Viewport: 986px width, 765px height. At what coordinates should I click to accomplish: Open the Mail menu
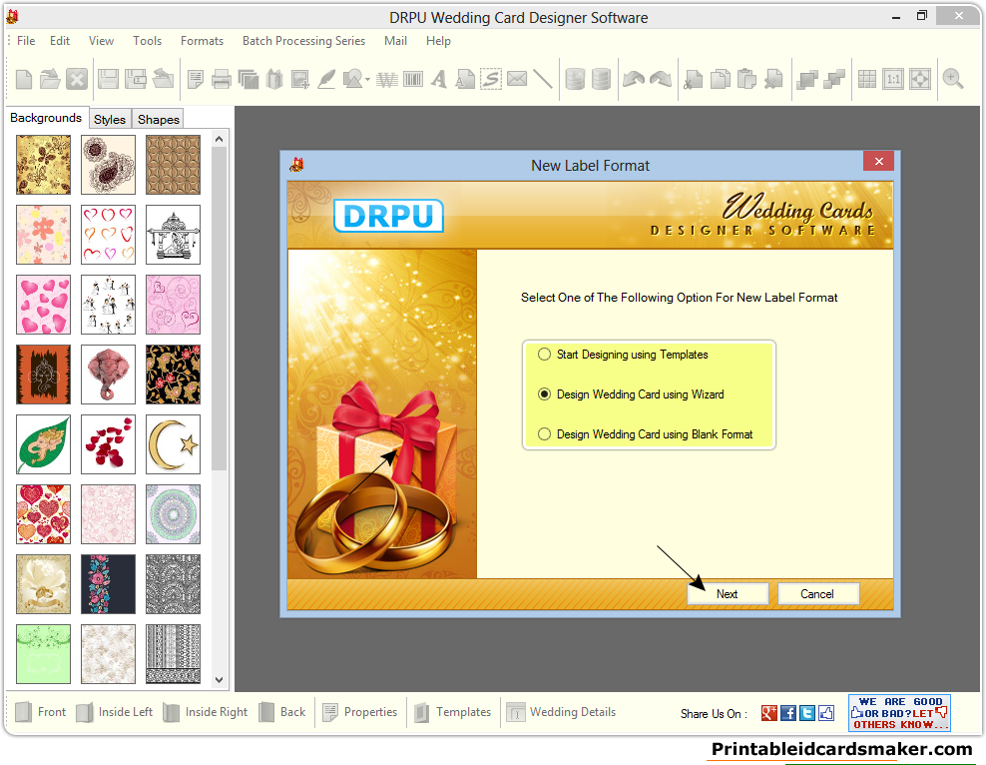click(x=395, y=41)
